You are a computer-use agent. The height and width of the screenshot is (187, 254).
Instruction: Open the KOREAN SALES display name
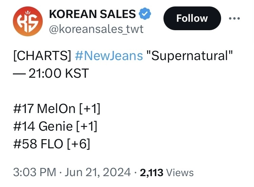pyautogui.click(x=92, y=14)
